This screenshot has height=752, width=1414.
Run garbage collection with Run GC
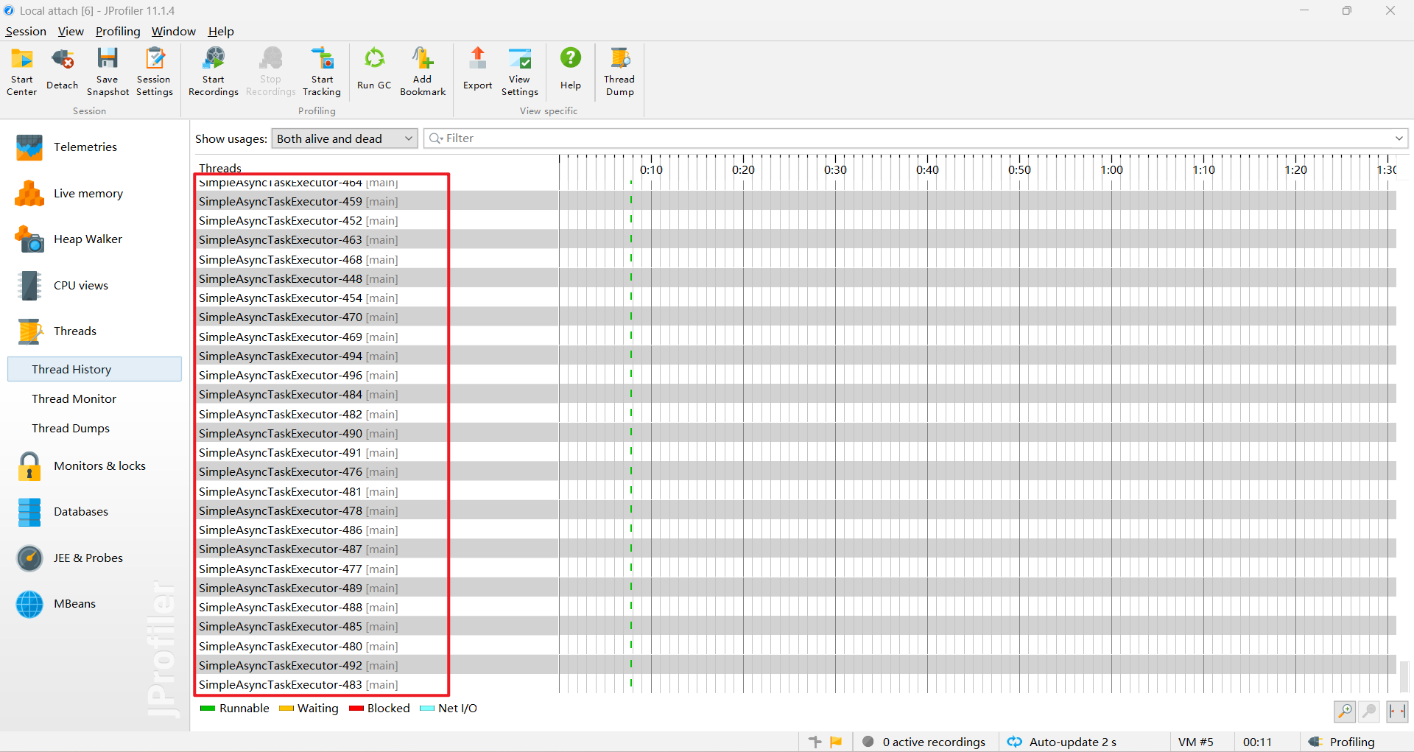(x=374, y=71)
